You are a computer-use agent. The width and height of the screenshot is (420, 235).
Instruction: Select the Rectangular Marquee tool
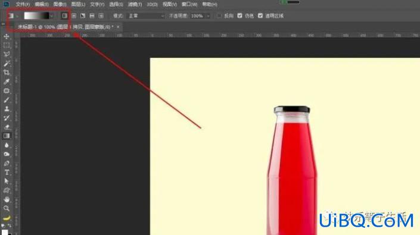pyautogui.click(x=7, y=45)
